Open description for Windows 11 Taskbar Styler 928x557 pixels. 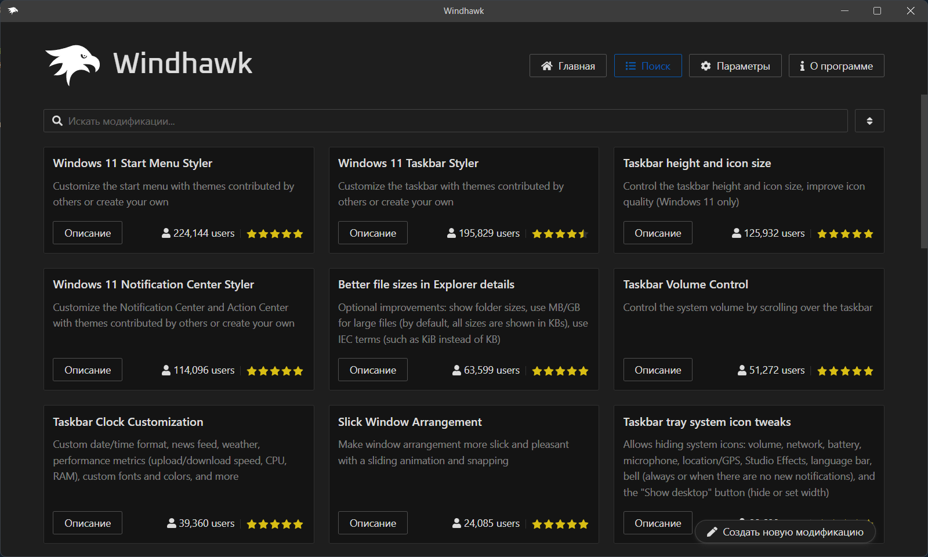point(373,233)
